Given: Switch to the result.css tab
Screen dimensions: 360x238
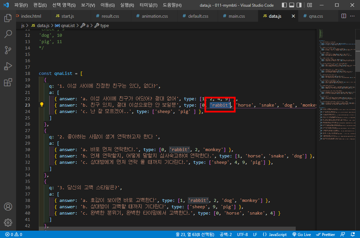Looking at the screenshot, I should click(x=110, y=16).
